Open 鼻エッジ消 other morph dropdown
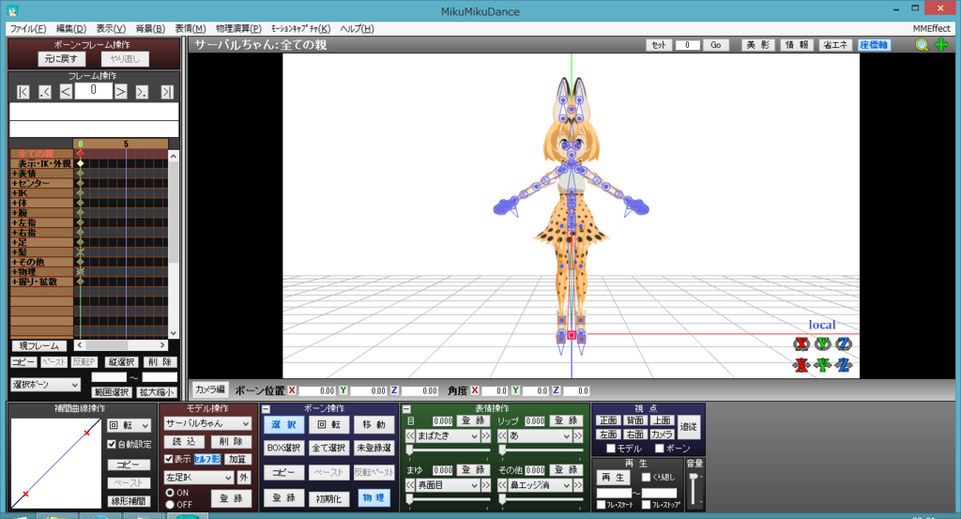The width and height of the screenshot is (961, 519). [540, 484]
